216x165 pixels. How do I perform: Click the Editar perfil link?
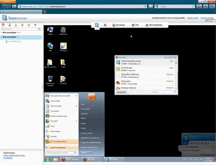[193, 18]
